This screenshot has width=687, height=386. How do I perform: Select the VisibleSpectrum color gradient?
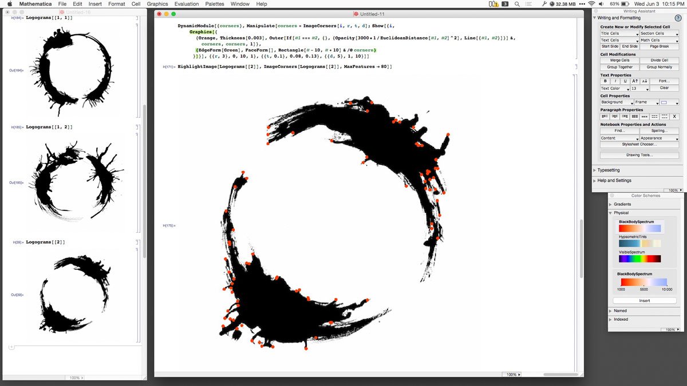639,258
